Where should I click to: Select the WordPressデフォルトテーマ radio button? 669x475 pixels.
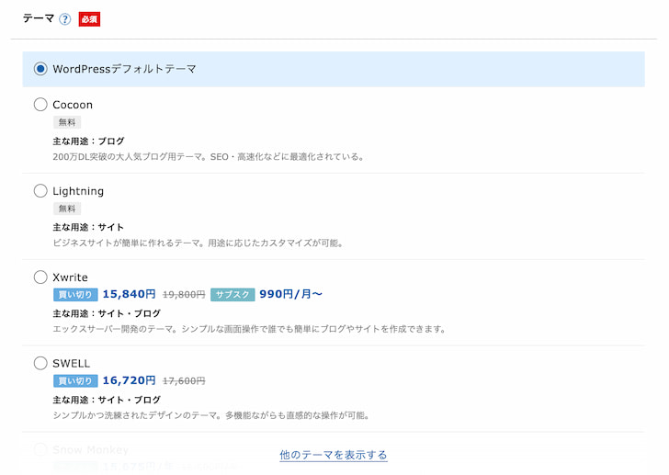(40, 69)
